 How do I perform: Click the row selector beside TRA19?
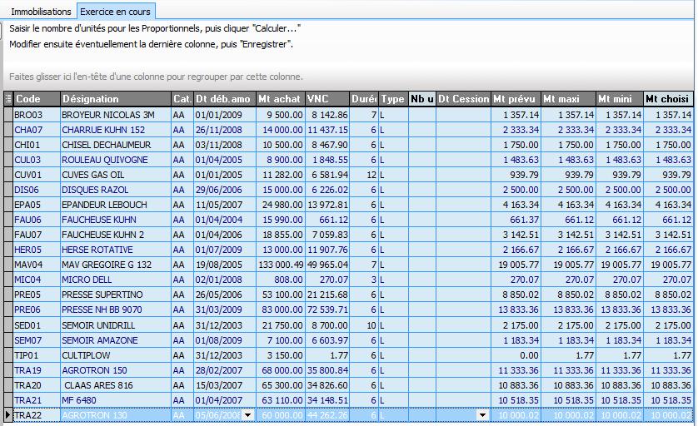[x=8, y=370]
